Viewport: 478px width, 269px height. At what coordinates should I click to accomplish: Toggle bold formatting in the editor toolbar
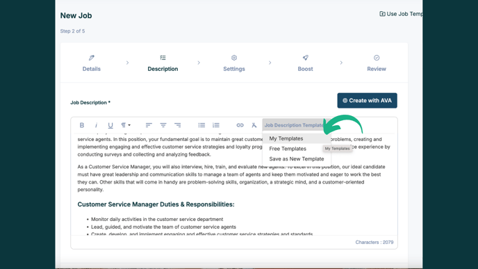(x=82, y=125)
